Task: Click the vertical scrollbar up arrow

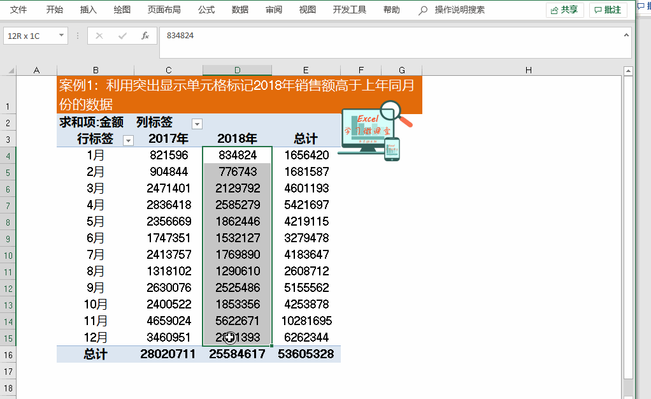Action: pos(628,71)
